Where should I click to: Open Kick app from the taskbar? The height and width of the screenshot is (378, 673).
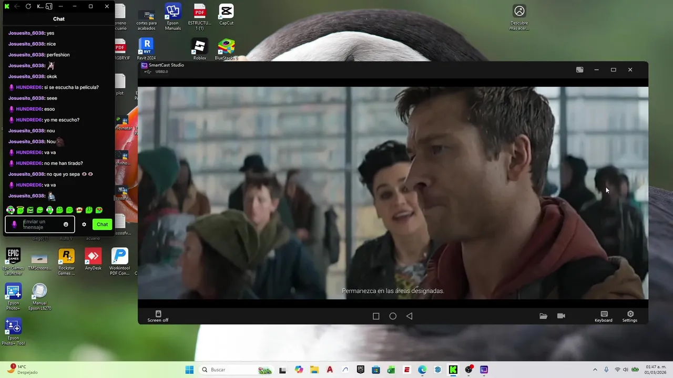tap(453, 370)
